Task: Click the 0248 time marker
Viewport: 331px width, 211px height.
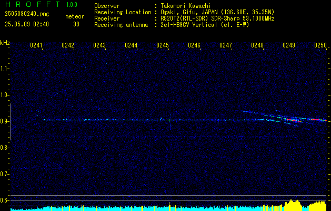Action: click(x=257, y=45)
